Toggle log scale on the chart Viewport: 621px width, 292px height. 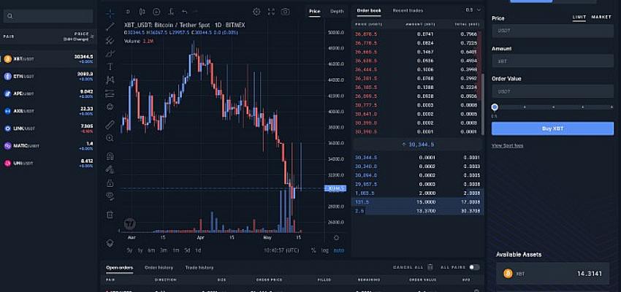coord(325,250)
